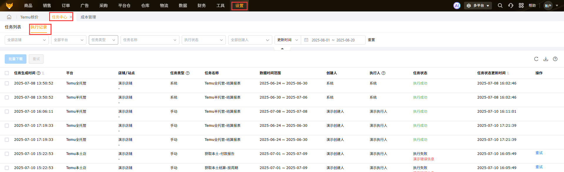Screen dimensions: 564x172
Task: Open the apps grid icon
Action: tap(521, 6)
